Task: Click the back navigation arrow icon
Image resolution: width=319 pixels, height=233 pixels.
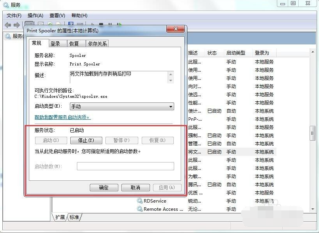Action: coord(8,25)
